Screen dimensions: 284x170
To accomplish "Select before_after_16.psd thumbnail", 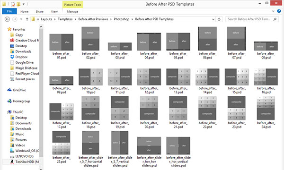I will 266,77.
